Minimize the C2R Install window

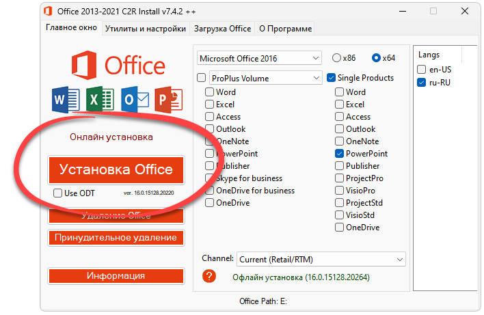(x=402, y=11)
